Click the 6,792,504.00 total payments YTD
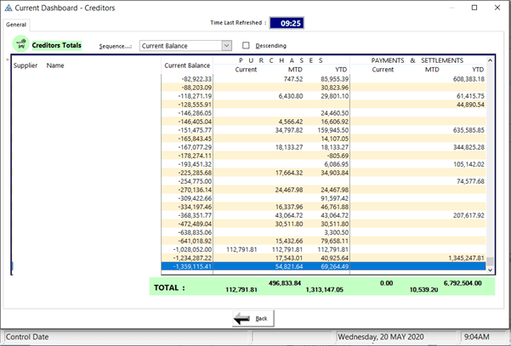This screenshot has height=346, width=511. (x=463, y=283)
